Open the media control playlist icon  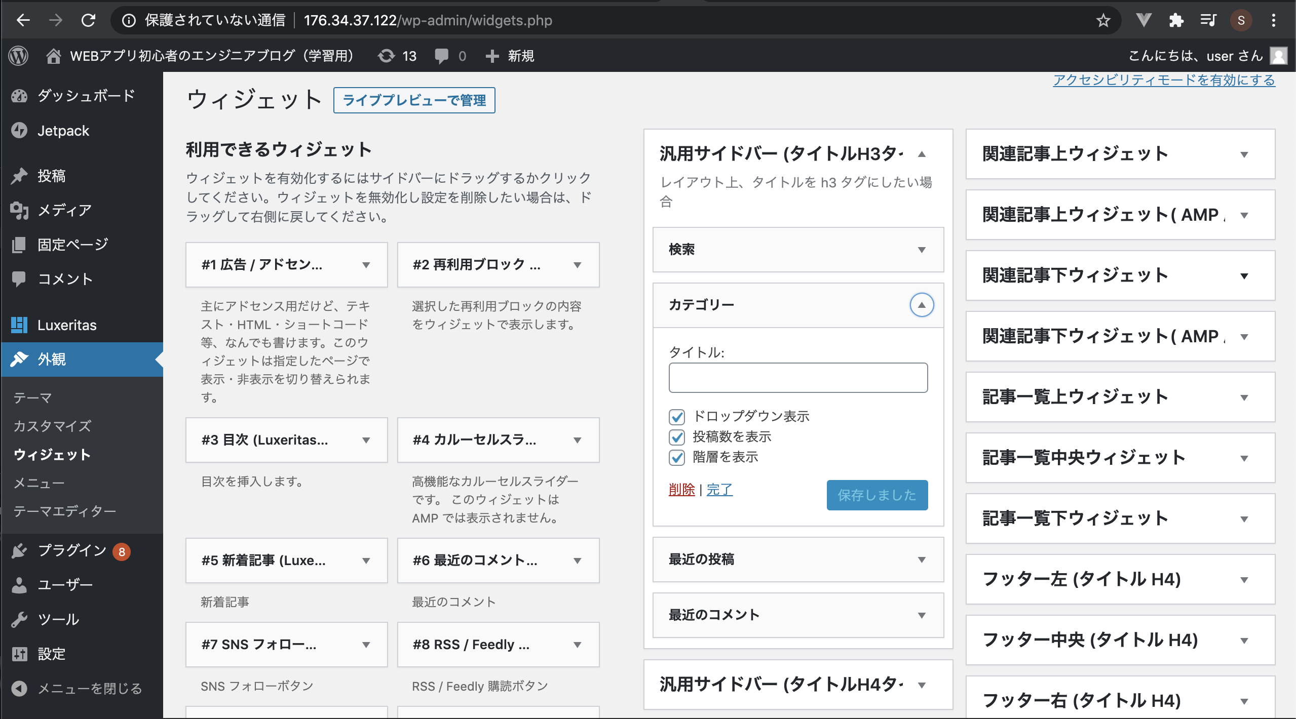(1208, 20)
